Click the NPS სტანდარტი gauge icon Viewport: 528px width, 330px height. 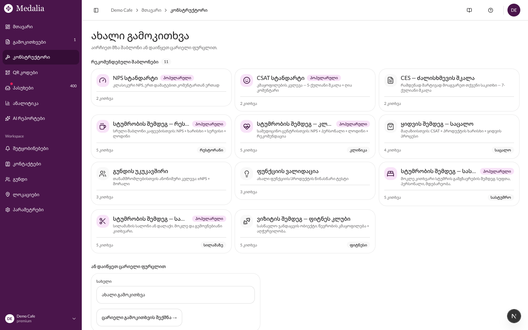103,80
